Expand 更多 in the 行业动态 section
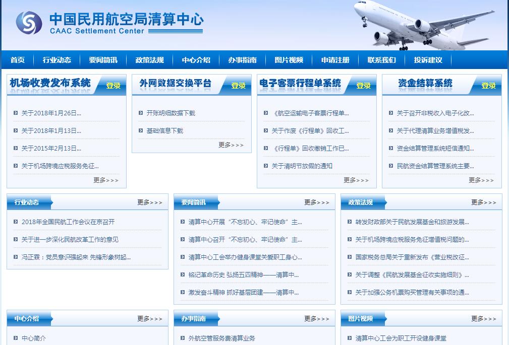The height and width of the screenshot is (345, 509). 150,202
